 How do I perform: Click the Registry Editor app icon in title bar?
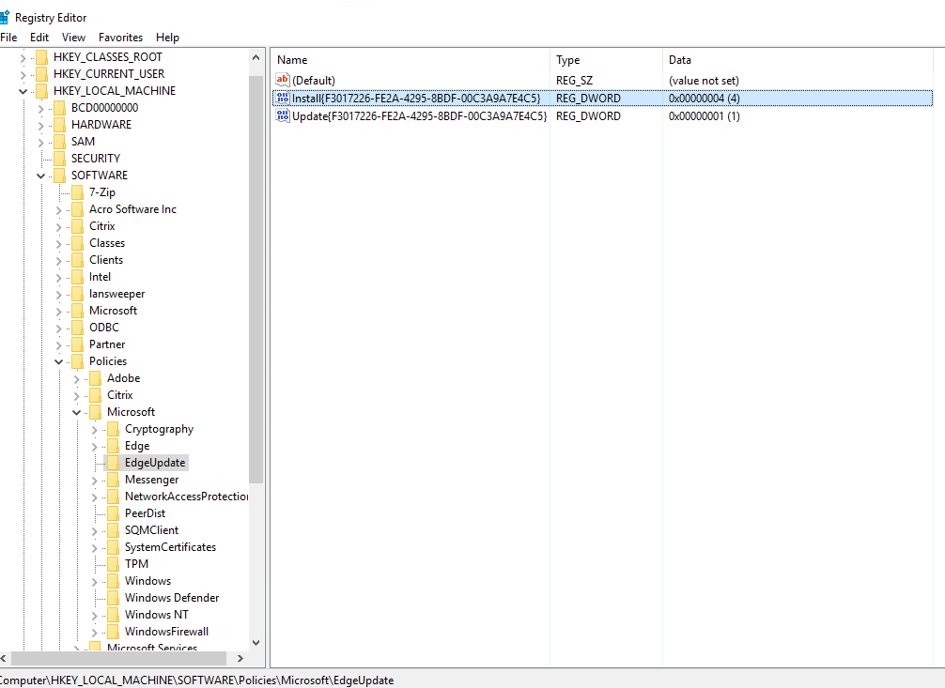(x=4, y=17)
